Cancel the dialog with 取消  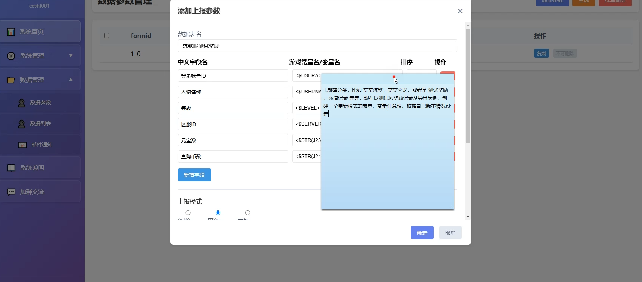(x=450, y=233)
